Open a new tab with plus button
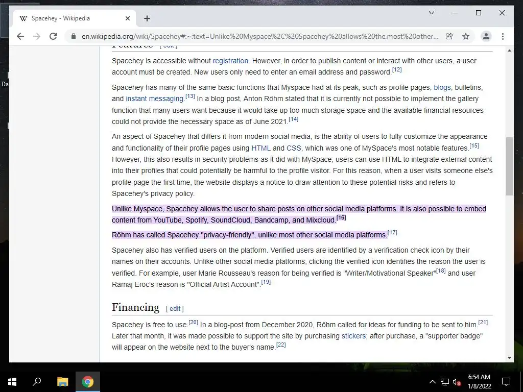 pyautogui.click(x=147, y=18)
